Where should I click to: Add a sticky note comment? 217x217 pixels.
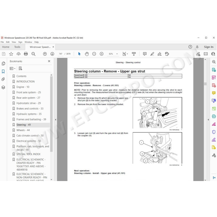coord(145,54)
